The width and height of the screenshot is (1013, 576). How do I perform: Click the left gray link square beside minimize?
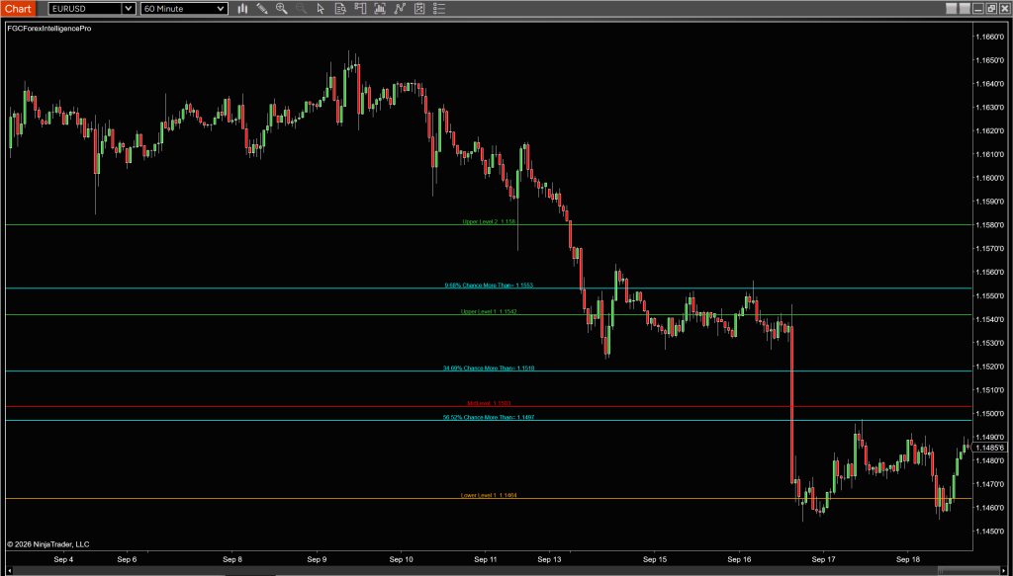(x=951, y=8)
